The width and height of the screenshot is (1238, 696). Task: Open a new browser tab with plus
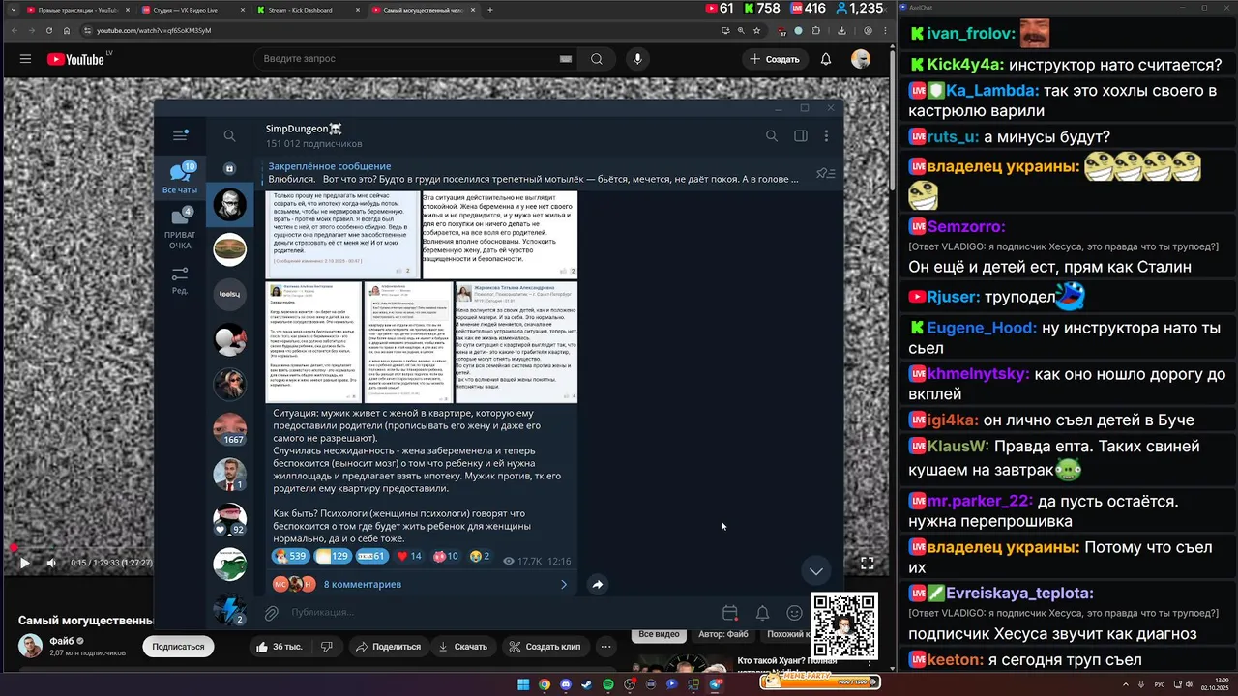coord(490,10)
